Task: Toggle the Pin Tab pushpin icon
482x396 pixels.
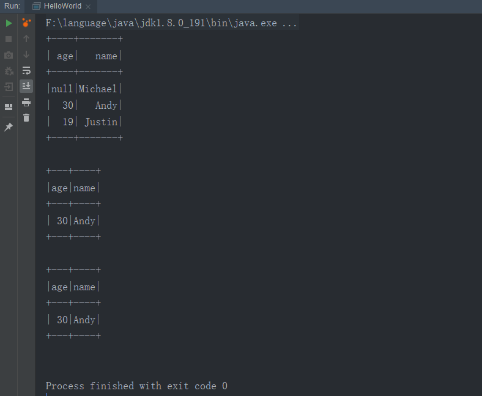Action: tap(9, 127)
